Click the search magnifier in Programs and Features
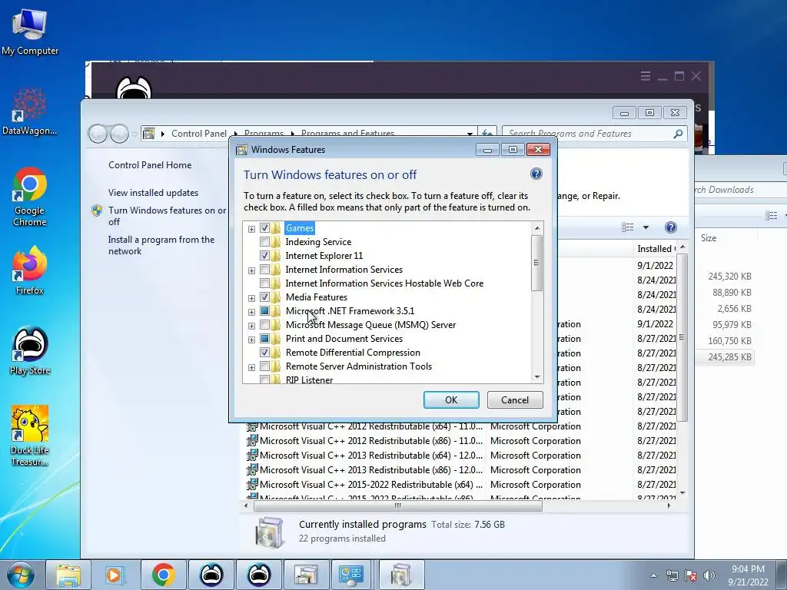The width and height of the screenshot is (787, 590). (x=678, y=134)
